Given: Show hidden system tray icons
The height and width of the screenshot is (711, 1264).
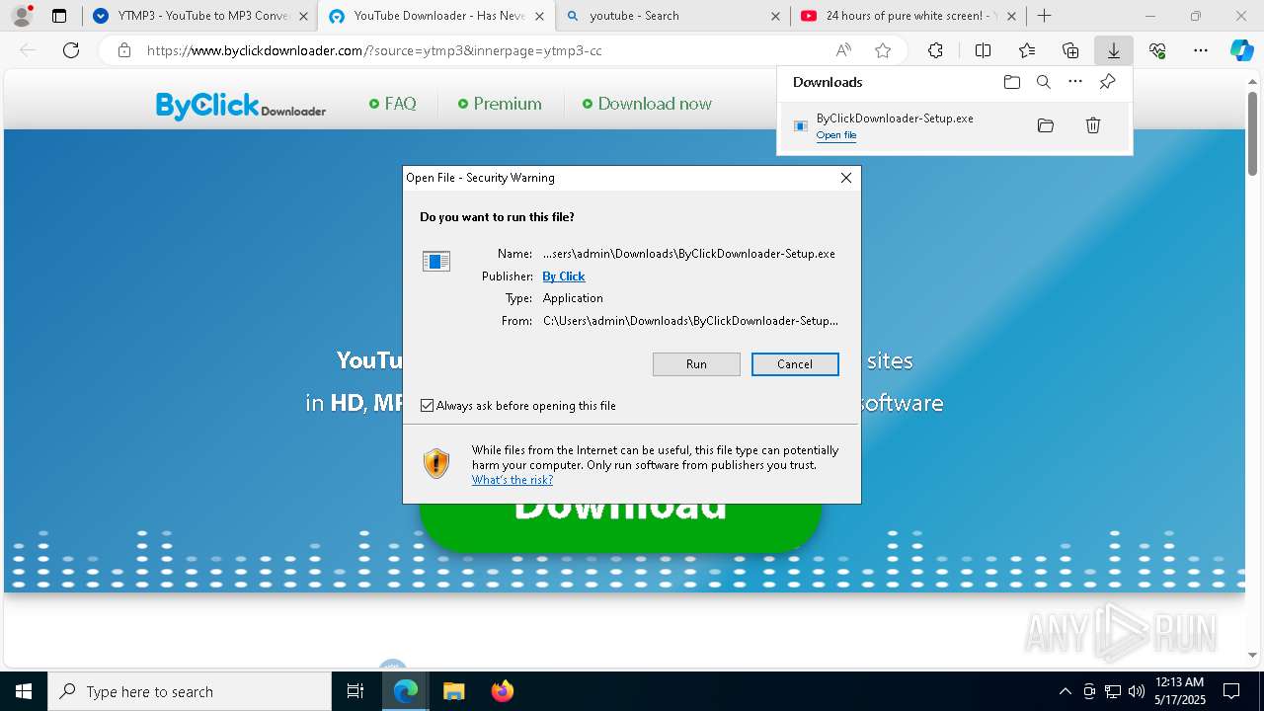Looking at the screenshot, I should [1065, 691].
